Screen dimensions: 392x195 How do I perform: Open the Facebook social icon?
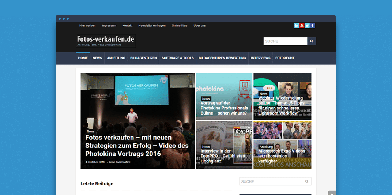[x=313, y=26]
